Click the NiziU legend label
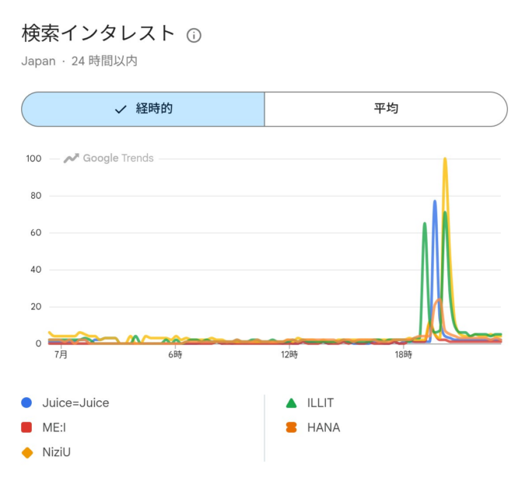 [x=56, y=452]
